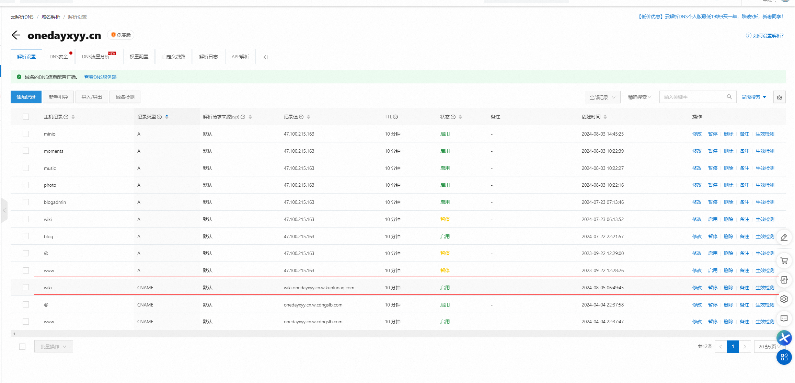Collapse the tab bar arrow icon

coord(265,57)
